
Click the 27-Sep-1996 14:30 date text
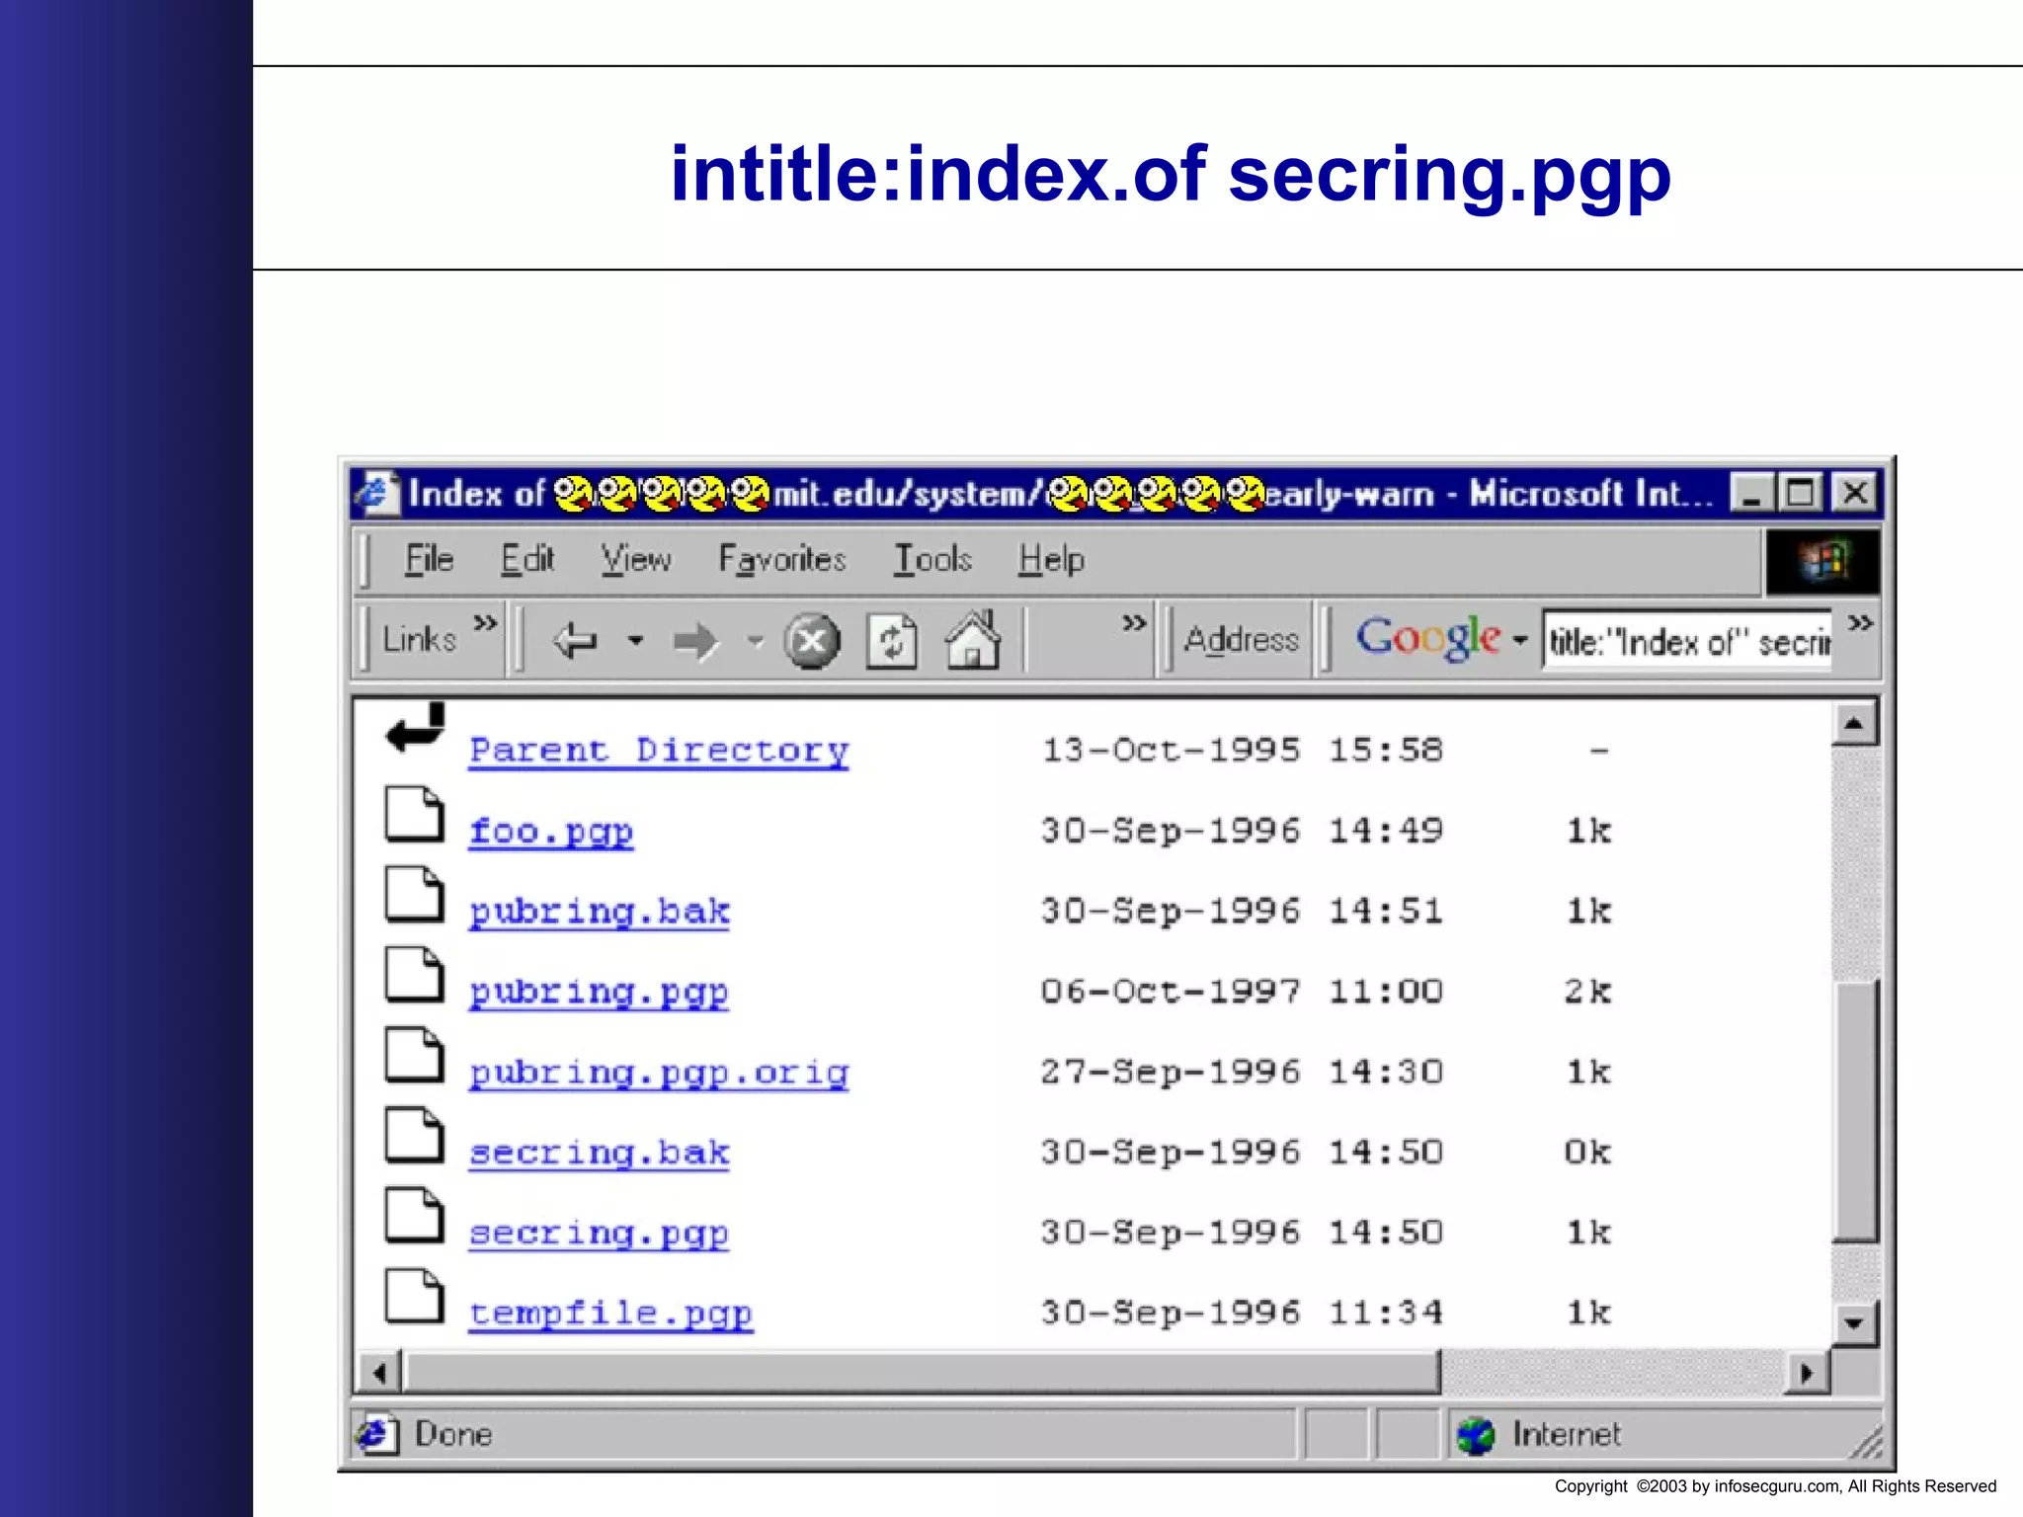[1242, 1072]
